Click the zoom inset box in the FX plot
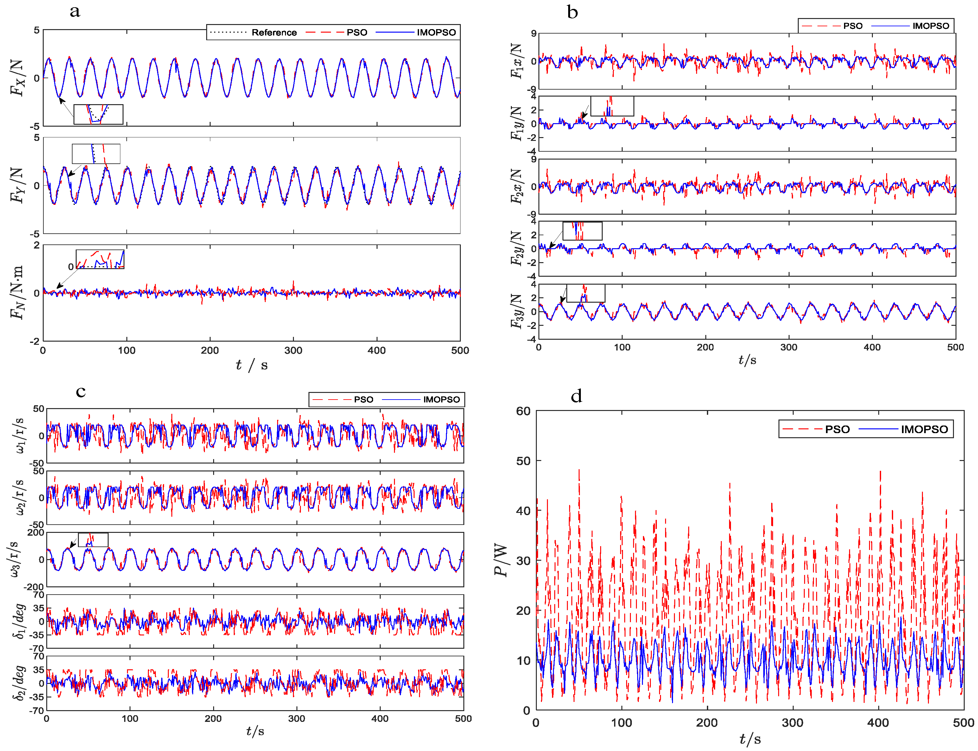The image size is (978, 751). coord(98,114)
